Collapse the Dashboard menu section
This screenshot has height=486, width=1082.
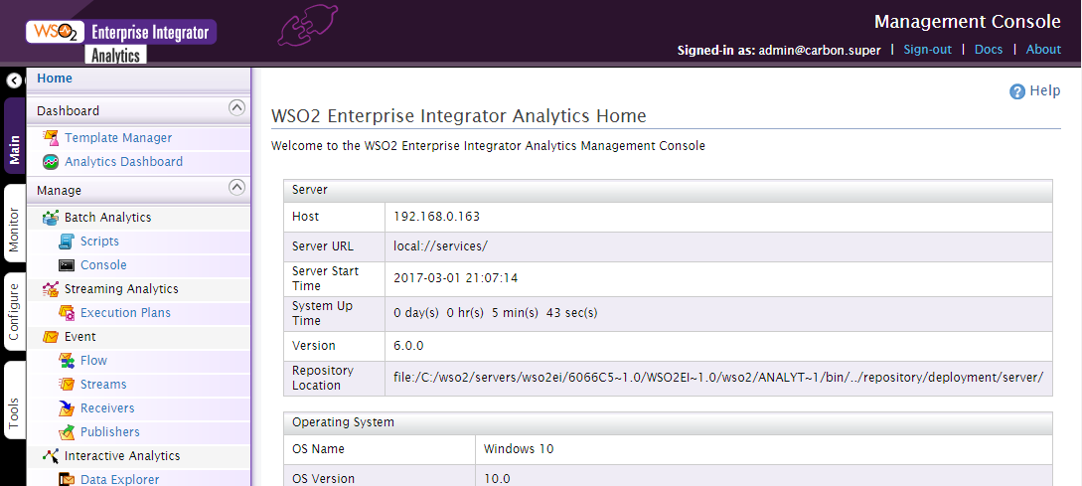236,107
